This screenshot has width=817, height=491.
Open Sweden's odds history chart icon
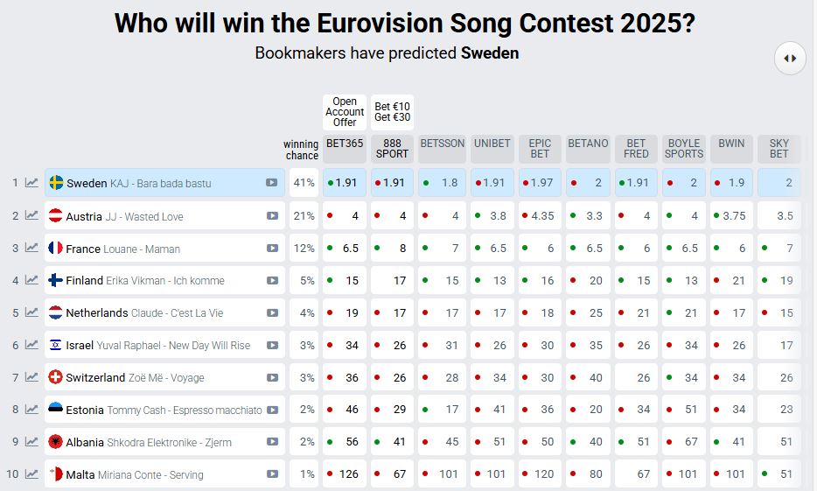[x=31, y=182]
